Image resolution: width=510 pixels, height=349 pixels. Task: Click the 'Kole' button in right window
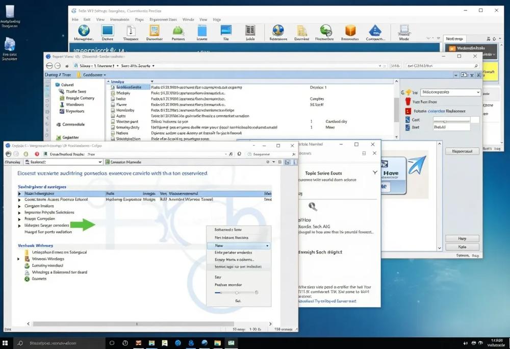462,247
